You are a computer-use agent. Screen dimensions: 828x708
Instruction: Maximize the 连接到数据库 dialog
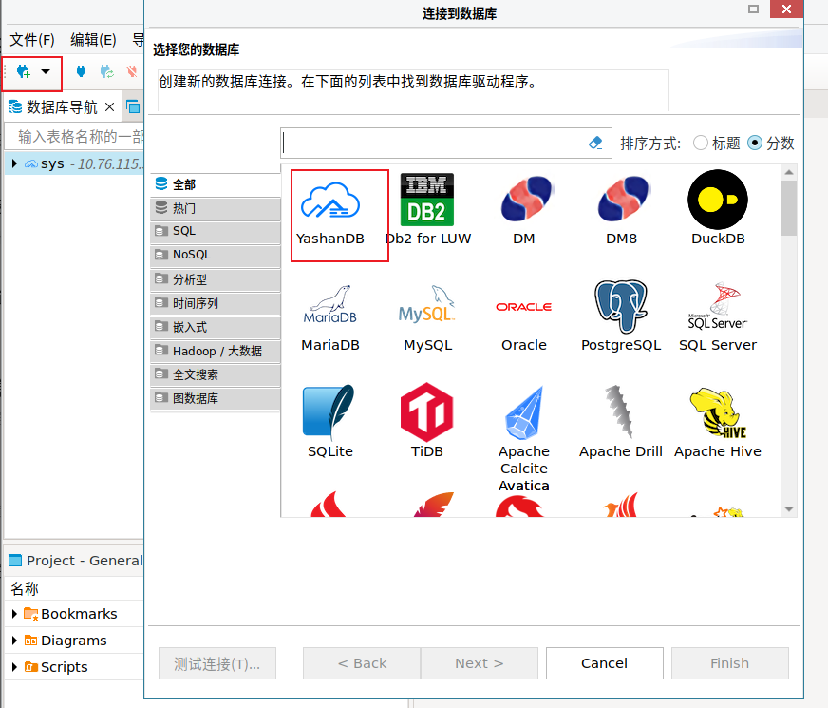pos(754,9)
